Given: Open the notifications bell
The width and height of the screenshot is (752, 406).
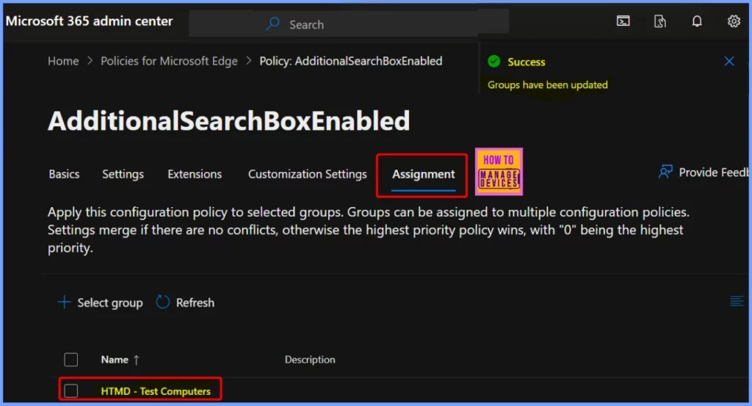Looking at the screenshot, I should point(697,21).
